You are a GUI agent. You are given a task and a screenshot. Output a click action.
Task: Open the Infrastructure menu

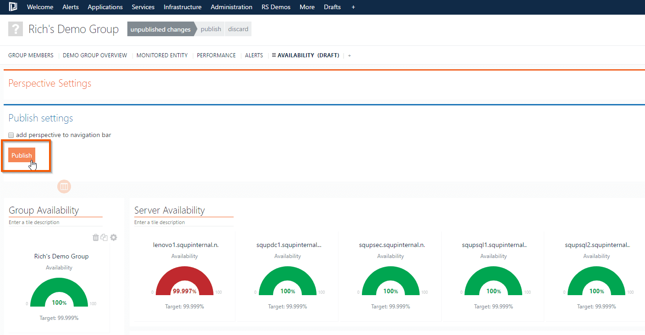(182, 7)
